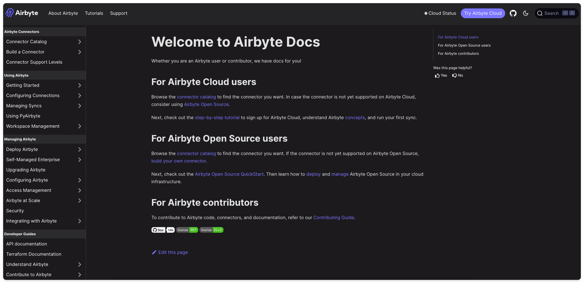Expand Getting Started chevron
The width and height of the screenshot is (584, 283).
(x=79, y=85)
